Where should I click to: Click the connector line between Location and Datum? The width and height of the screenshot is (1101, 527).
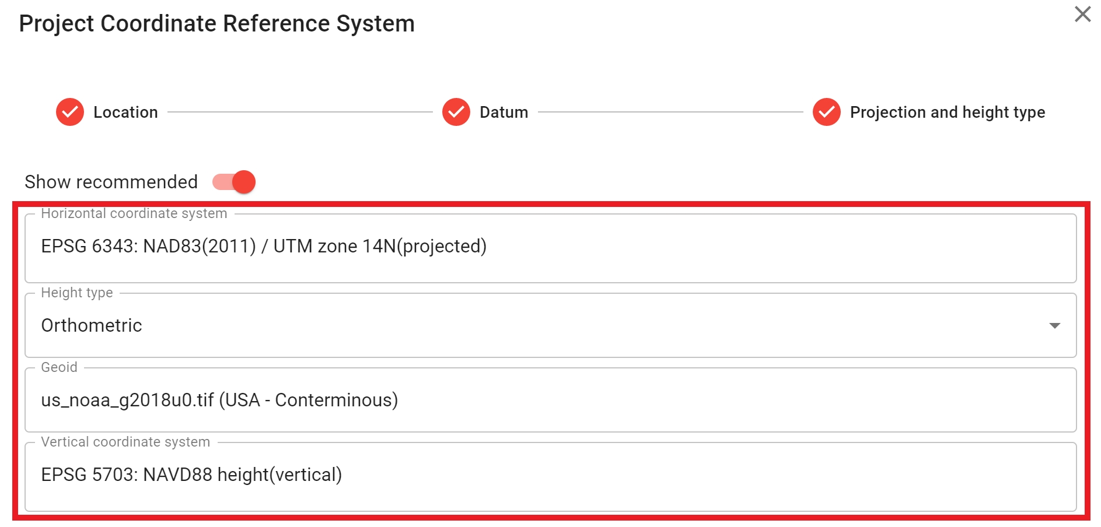[299, 112]
